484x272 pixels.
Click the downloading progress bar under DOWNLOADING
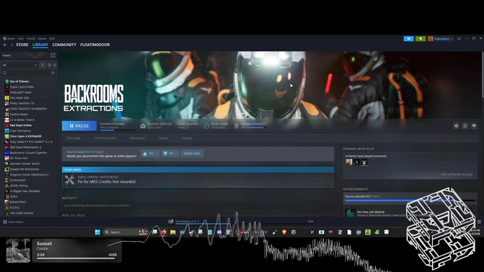point(118,130)
